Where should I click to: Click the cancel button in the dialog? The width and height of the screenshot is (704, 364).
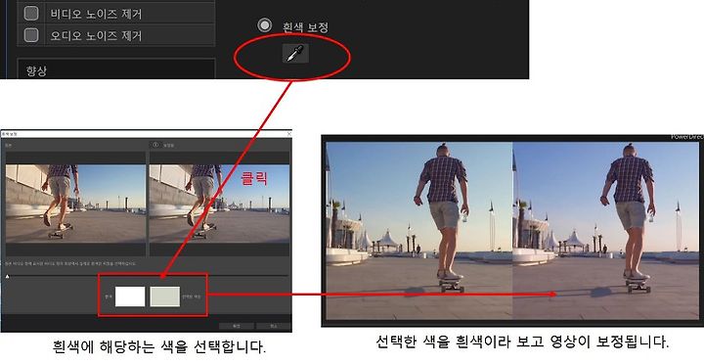coord(274,326)
